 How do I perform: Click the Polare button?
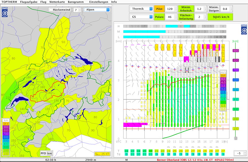pos(159,17)
